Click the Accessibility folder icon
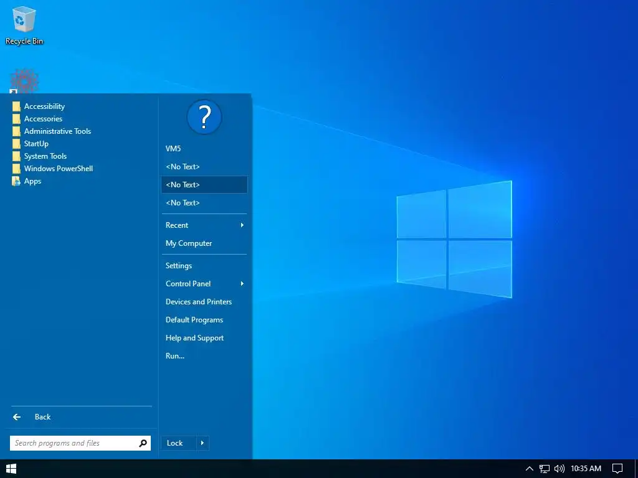This screenshot has height=478, width=638. point(16,106)
